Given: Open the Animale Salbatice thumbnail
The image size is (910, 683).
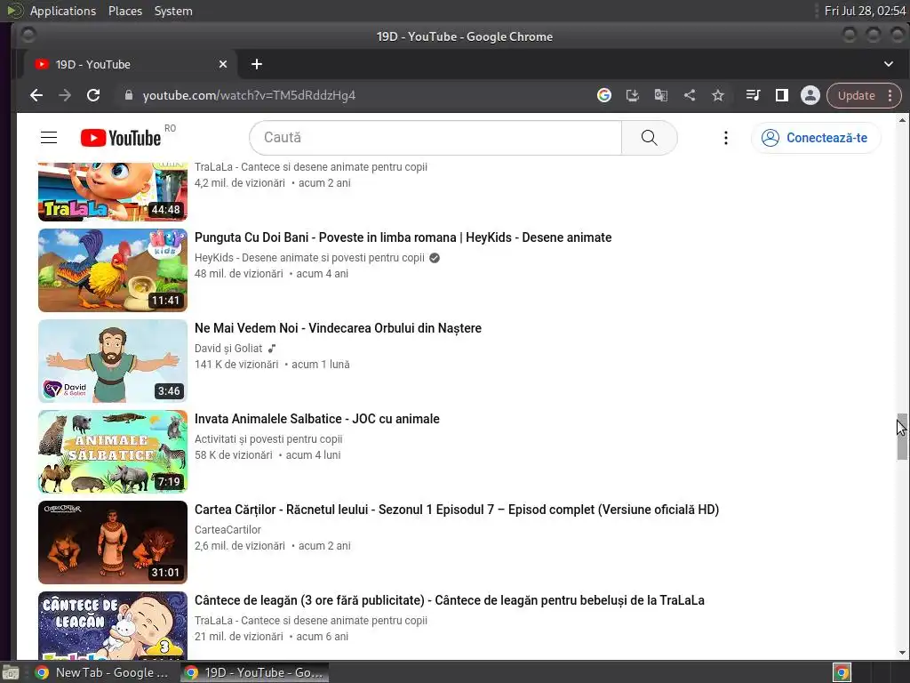Looking at the screenshot, I should [113, 451].
